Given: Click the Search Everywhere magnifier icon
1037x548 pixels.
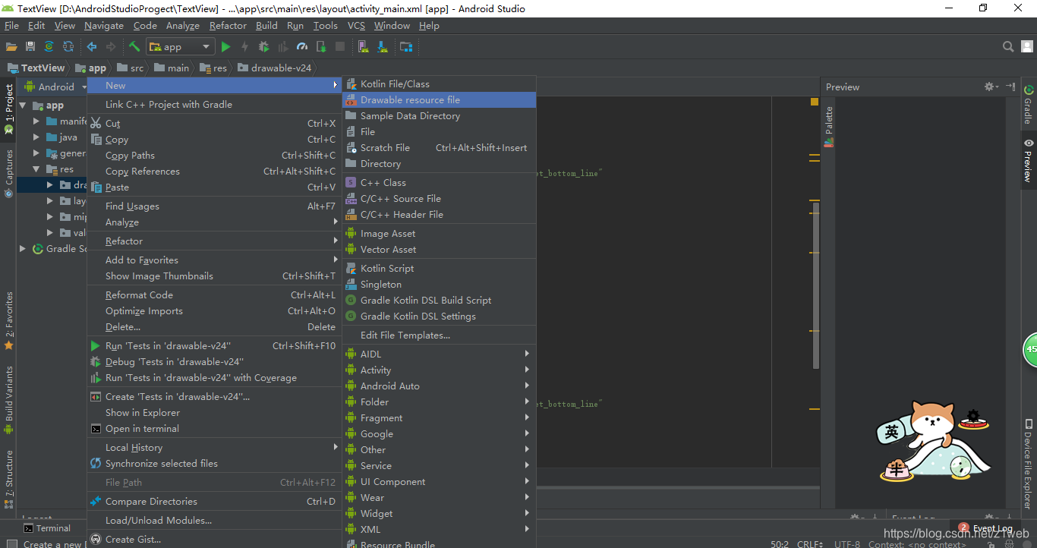Looking at the screenshot, I should pyautogui.click(x=1008, y=46).
